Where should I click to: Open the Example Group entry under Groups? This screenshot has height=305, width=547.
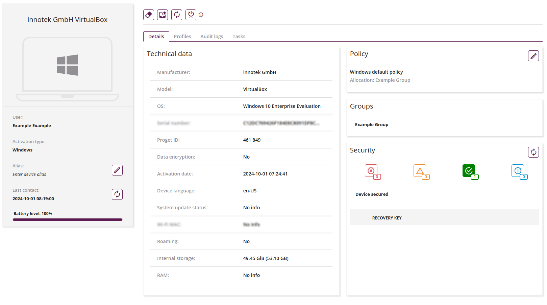point(372,125)
